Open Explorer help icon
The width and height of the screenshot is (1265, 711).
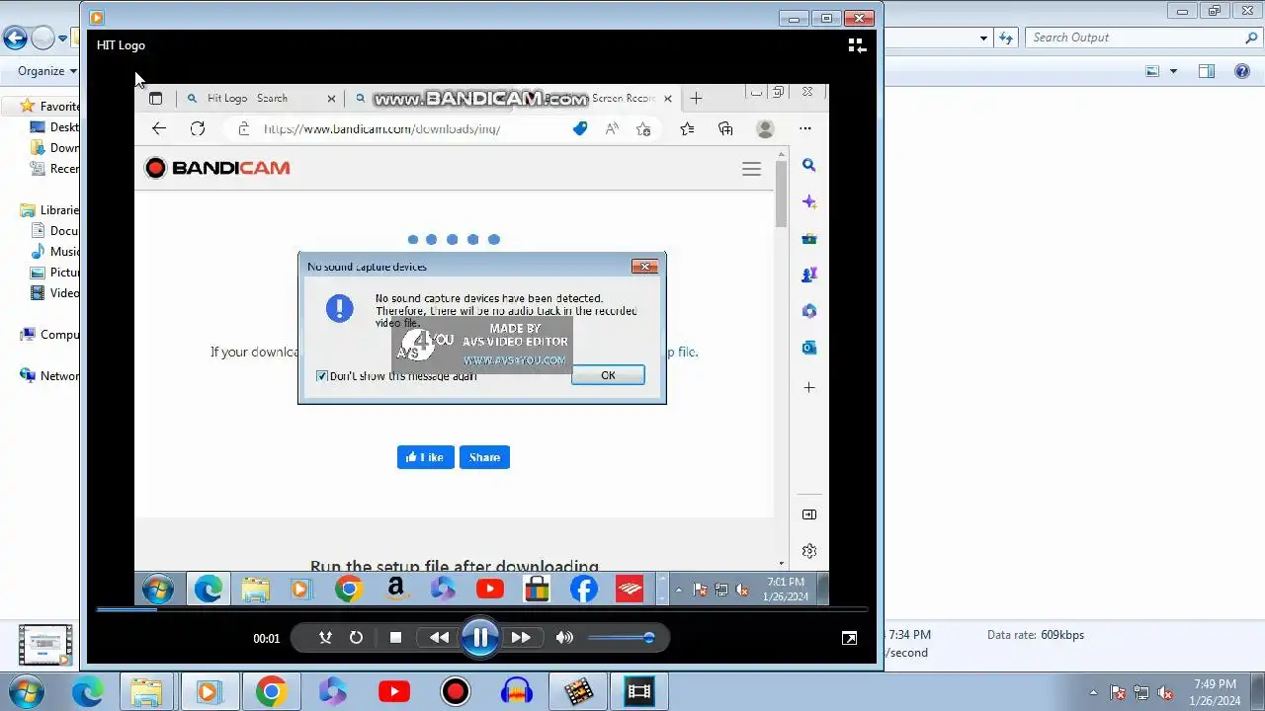tap(1243, 71)
